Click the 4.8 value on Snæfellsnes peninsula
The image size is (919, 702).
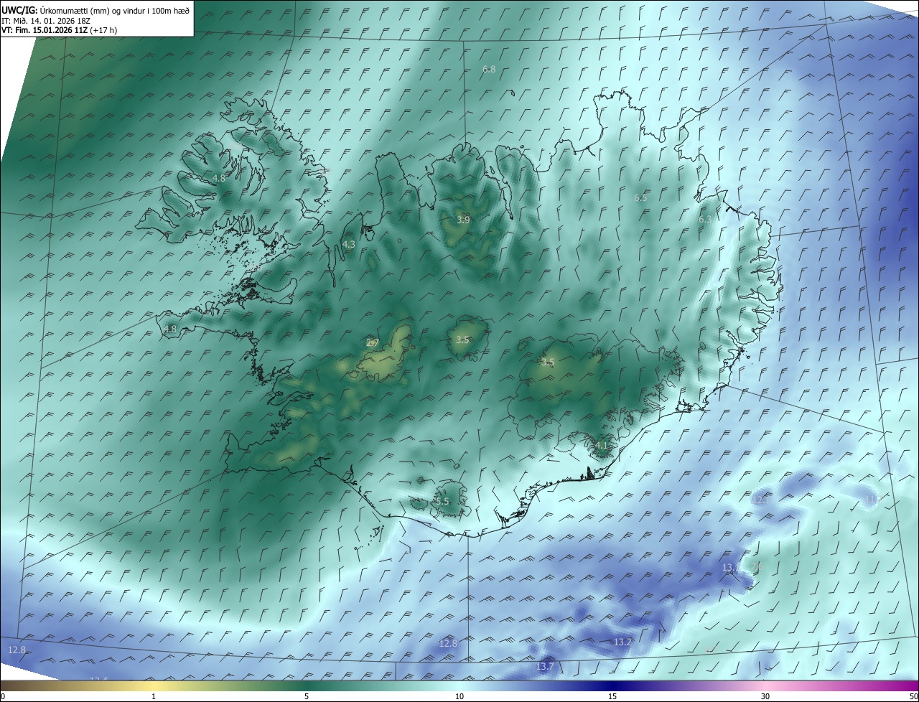[x=169, y=329]
